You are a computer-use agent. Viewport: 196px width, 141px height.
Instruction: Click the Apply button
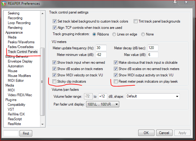[182, 133]
